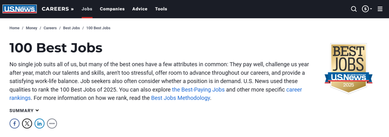This screenshot has width=389, height=137.
Task: Open the Tools menu item
Action: pos(161,9)
